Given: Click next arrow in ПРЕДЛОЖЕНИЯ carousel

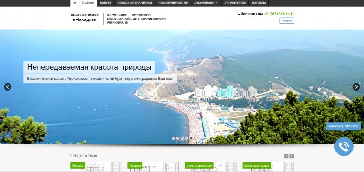Looking at the screenshot, I should click(292, 156).
